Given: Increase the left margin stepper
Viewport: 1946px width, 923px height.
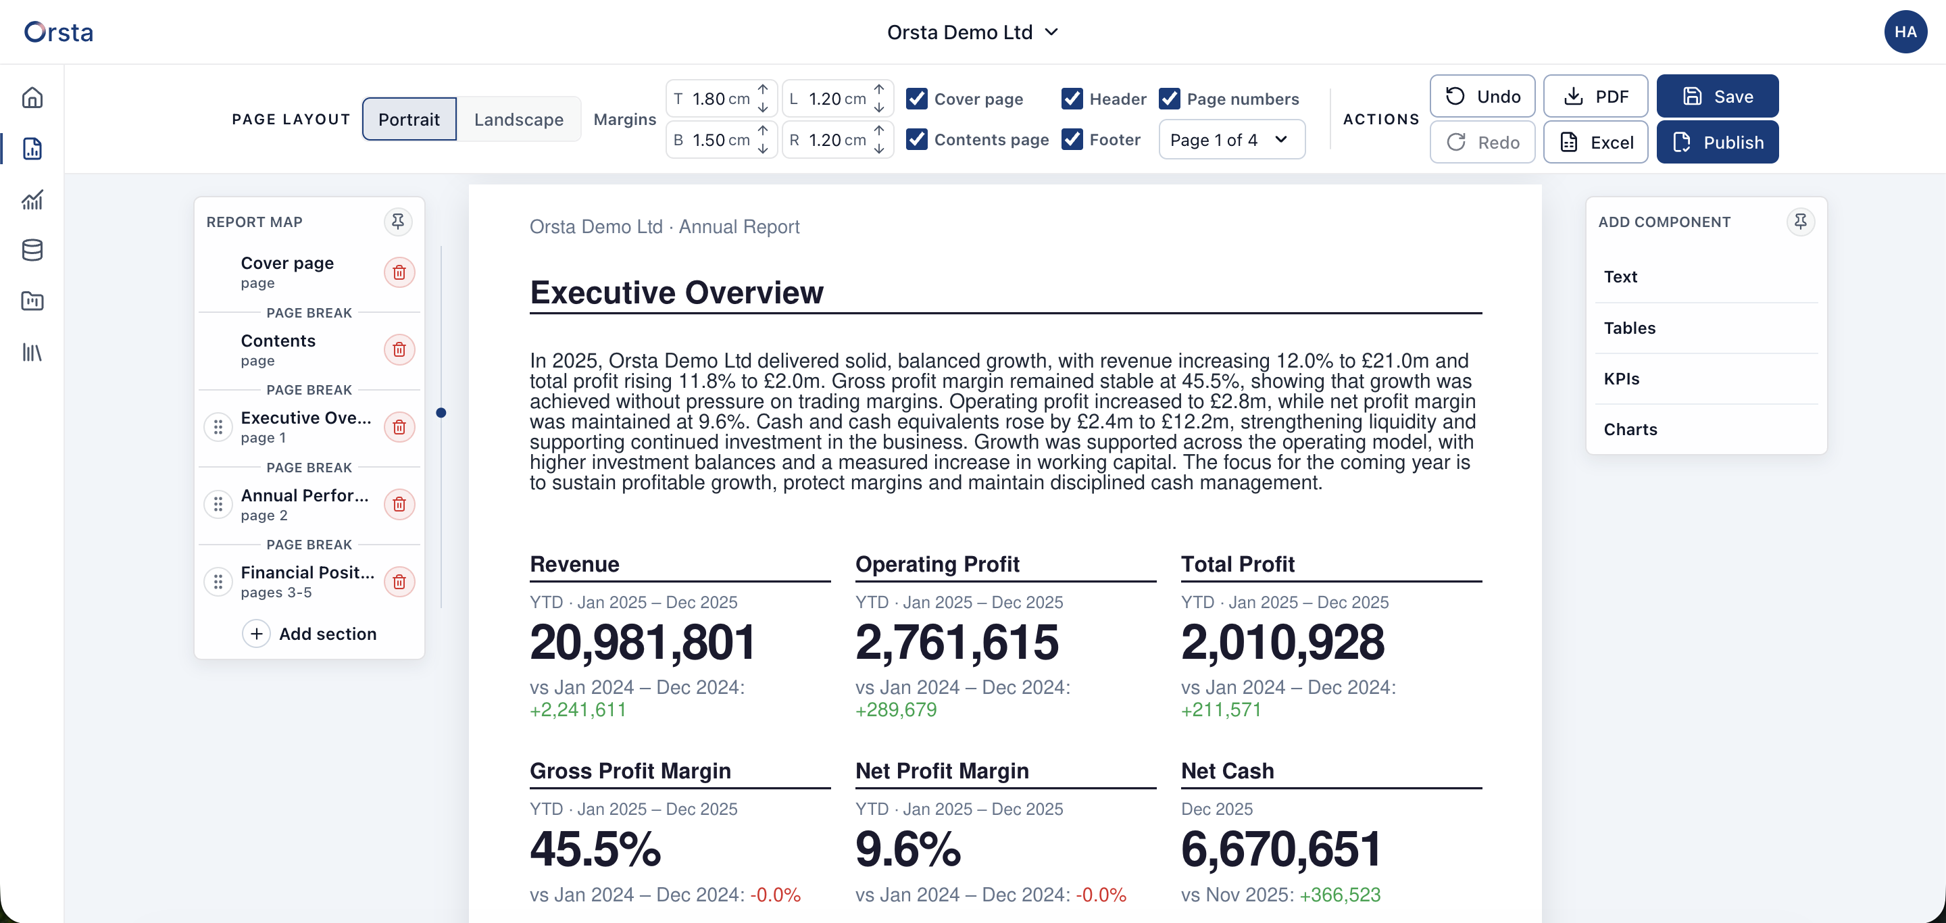Looking at the screenshot, I should click(879, 89).
